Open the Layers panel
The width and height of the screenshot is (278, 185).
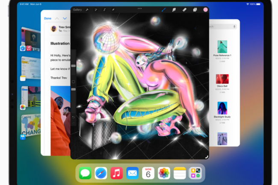(x=195, y=10)
